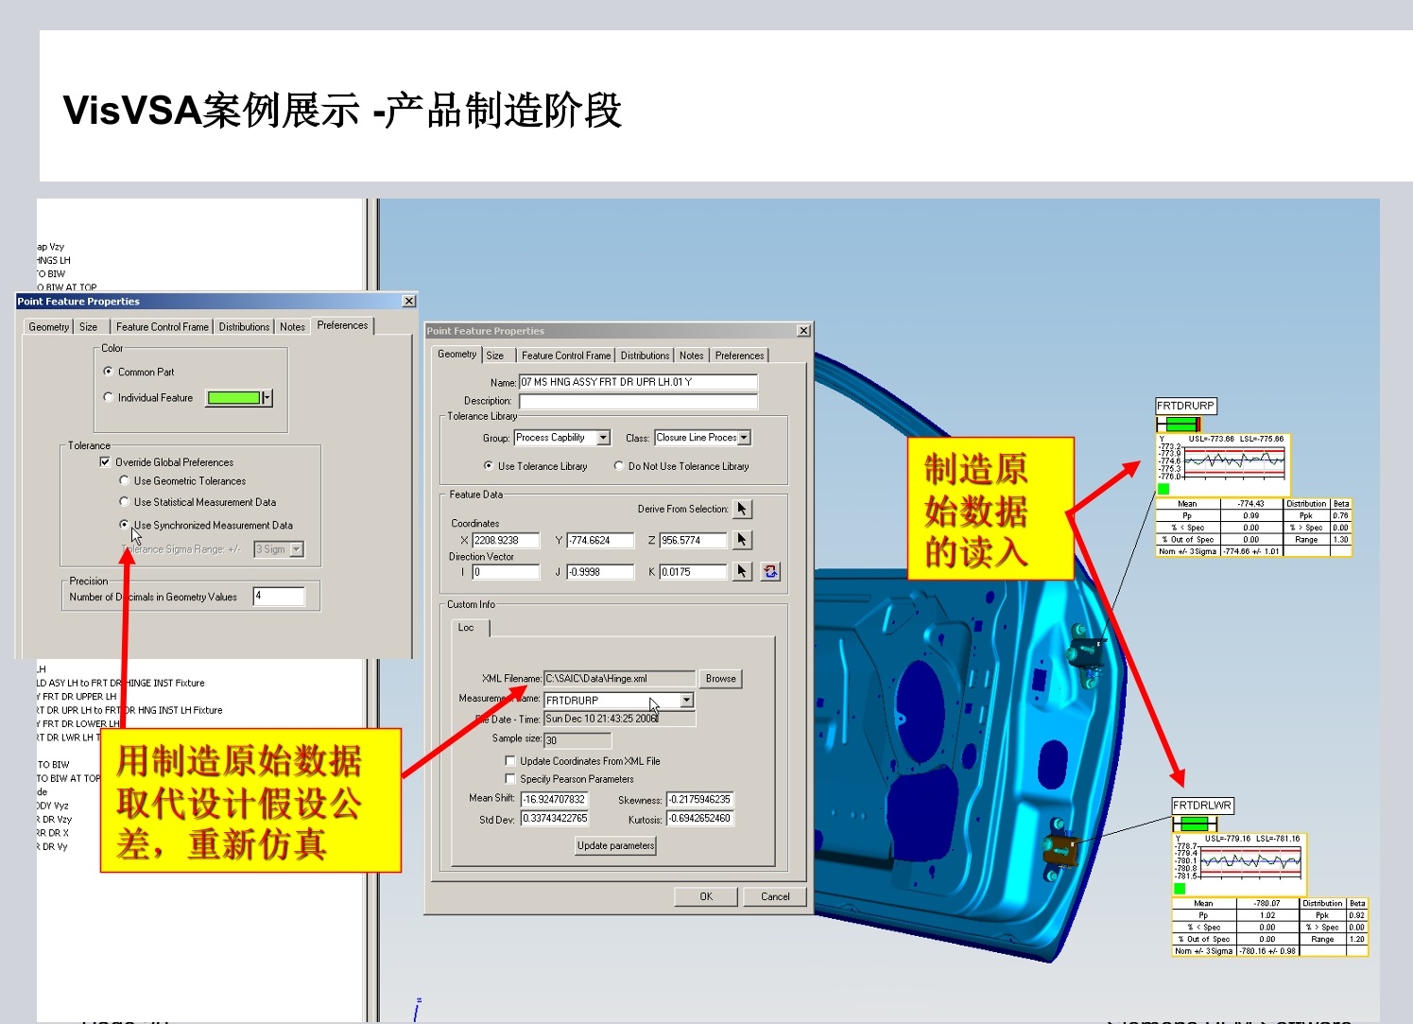Click the pick arrow icon beside K direction field
1413x1024 pixels.
(743, 571)
